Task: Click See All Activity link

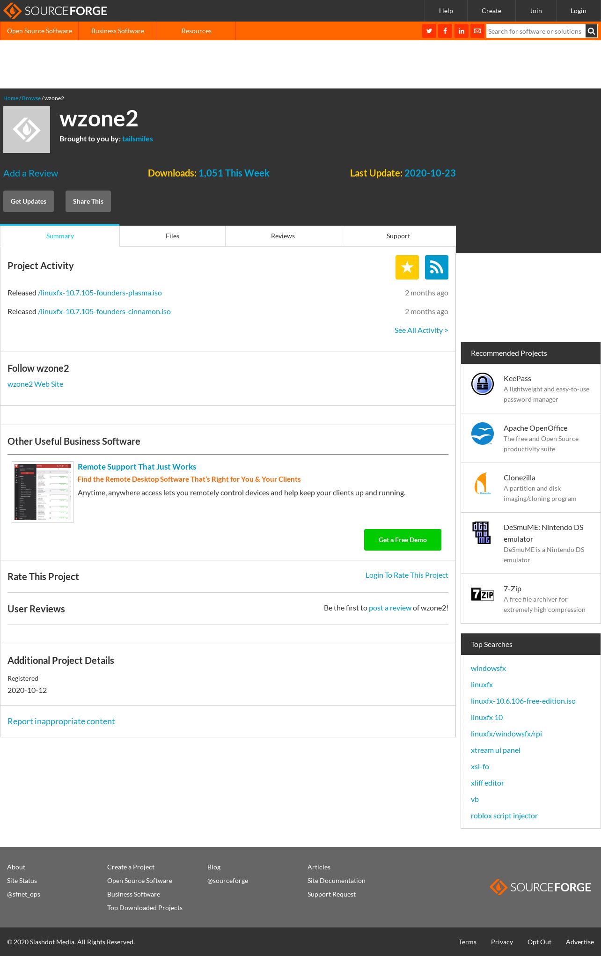Action: (421, 330)
